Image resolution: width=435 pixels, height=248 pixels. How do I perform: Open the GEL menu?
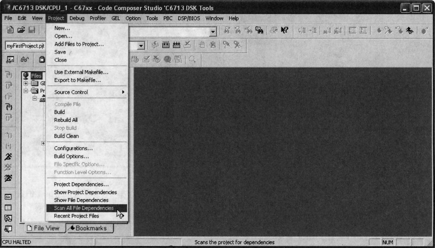click(115, 18)
